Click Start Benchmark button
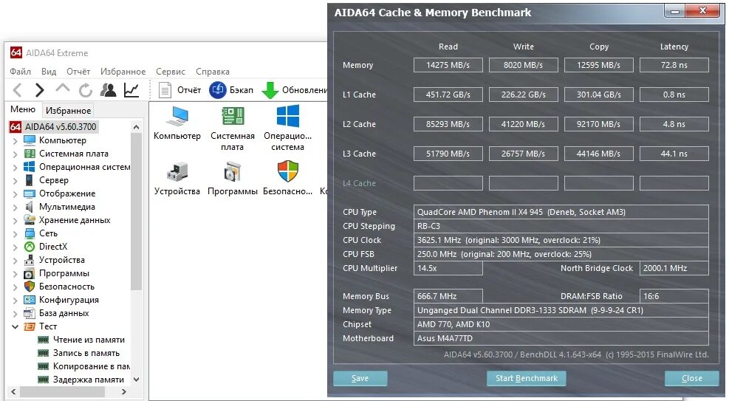The width and height of the screenshot is (729, 401). 527,378
